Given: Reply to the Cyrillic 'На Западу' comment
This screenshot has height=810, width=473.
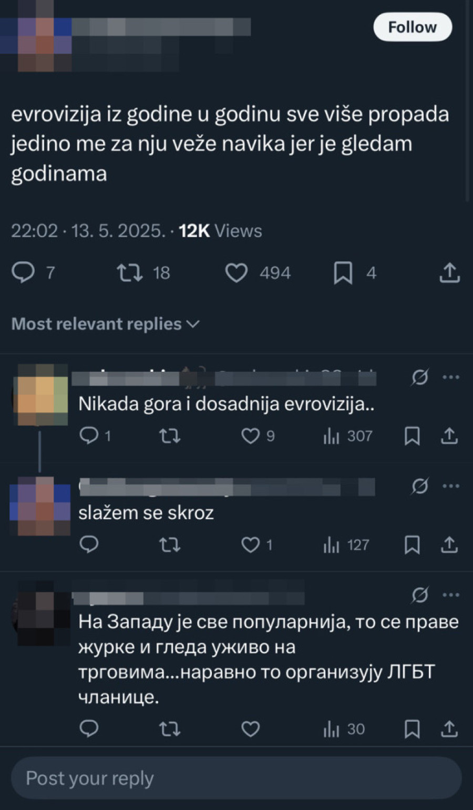Looking at the screenshot, I should (89, 729).
